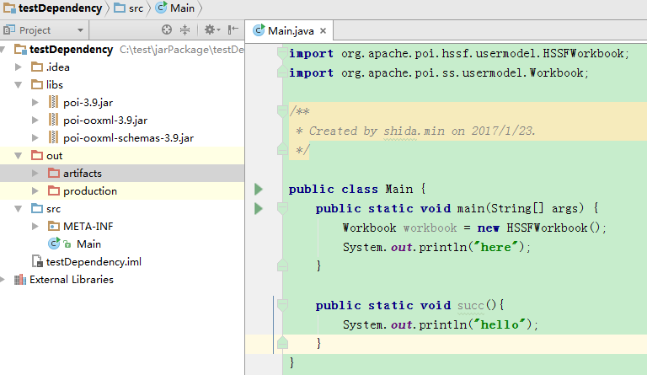This screenshot has height=375, width=647.
Task: Click the "hello" string literal
Action: pyautogui.click(x=500, y=325)
